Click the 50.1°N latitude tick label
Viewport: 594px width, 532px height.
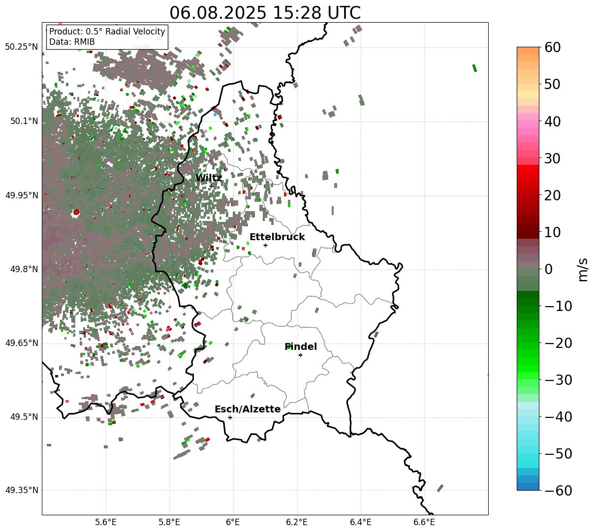24,121
